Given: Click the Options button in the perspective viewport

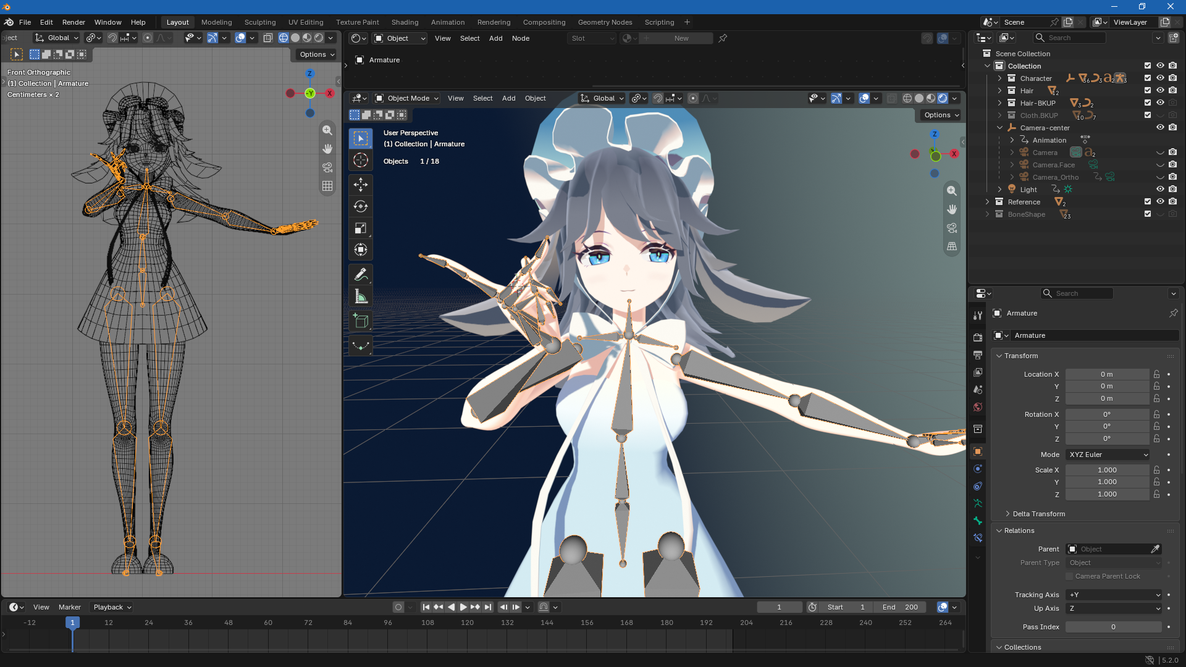Looking at the screenshot, I should [941, 115].
